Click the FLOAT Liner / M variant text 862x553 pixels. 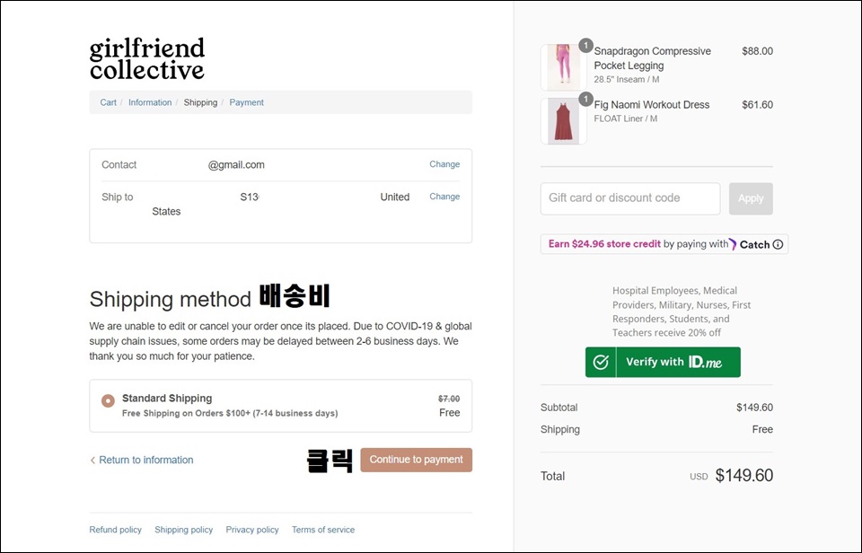point(626,118)
